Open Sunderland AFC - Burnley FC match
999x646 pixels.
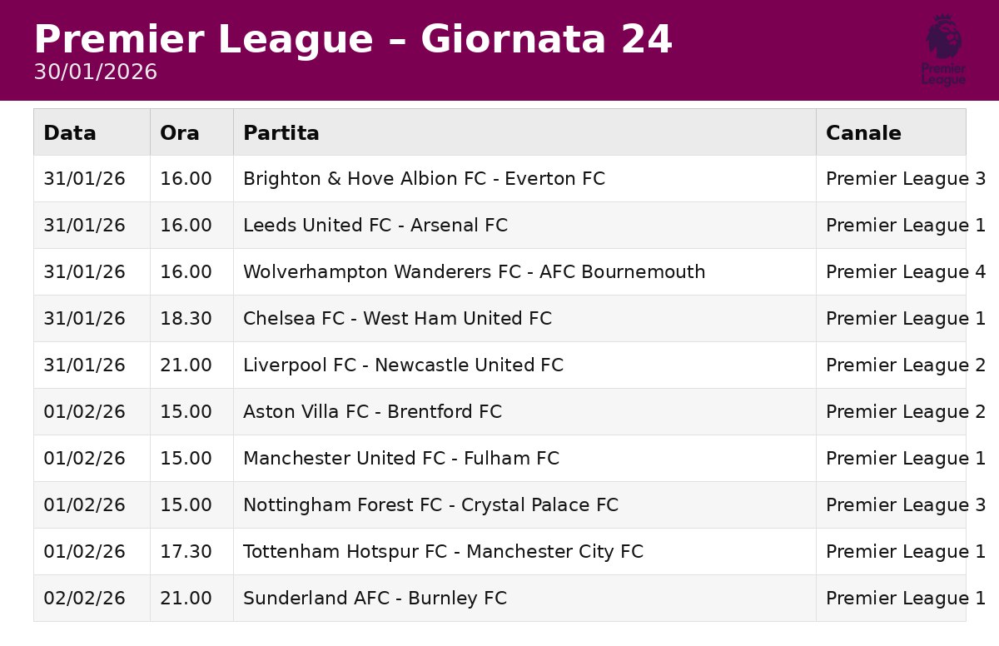point(499,598)
